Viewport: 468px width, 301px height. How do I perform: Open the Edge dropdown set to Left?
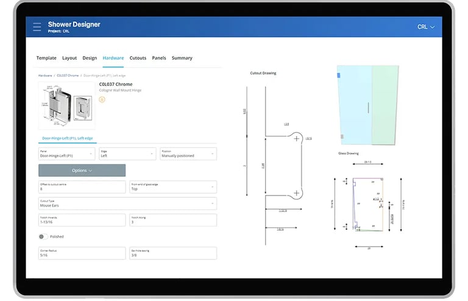[127, 154]
